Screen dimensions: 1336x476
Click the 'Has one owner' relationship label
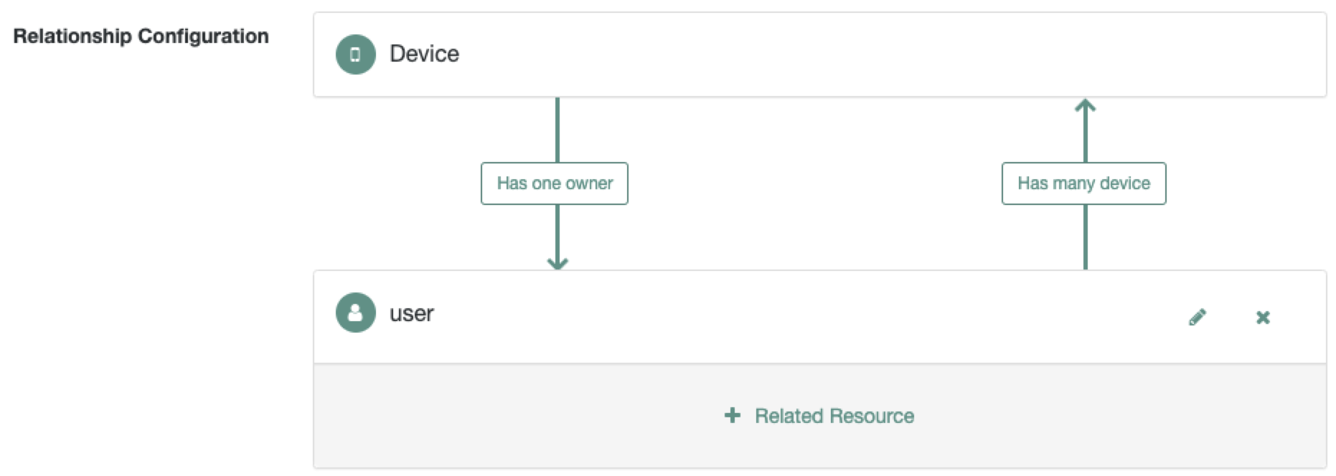point(555,184)
